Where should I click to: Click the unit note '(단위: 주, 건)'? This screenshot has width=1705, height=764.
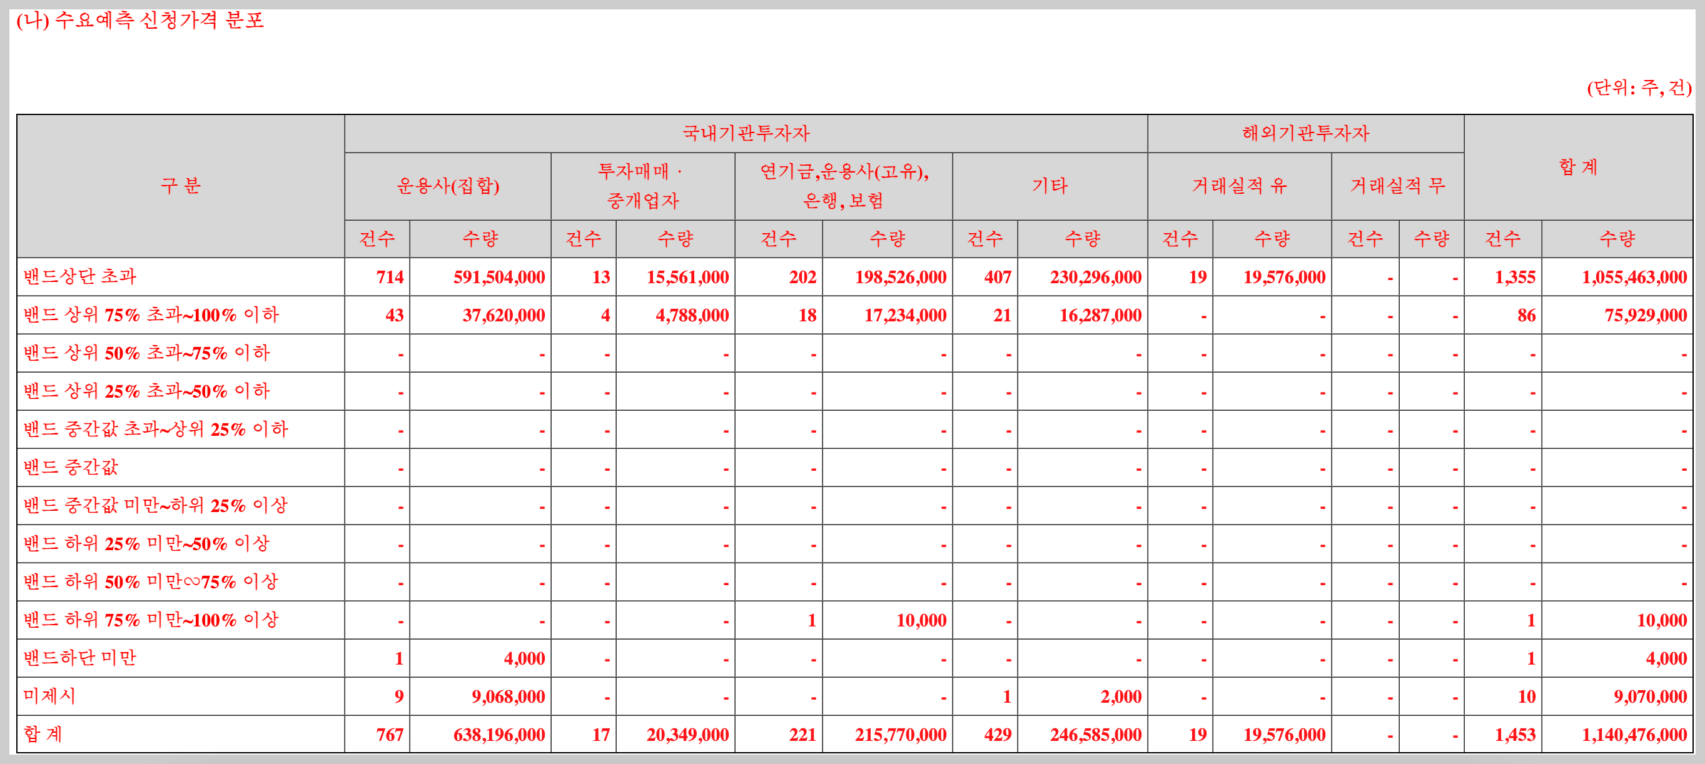1639,88
